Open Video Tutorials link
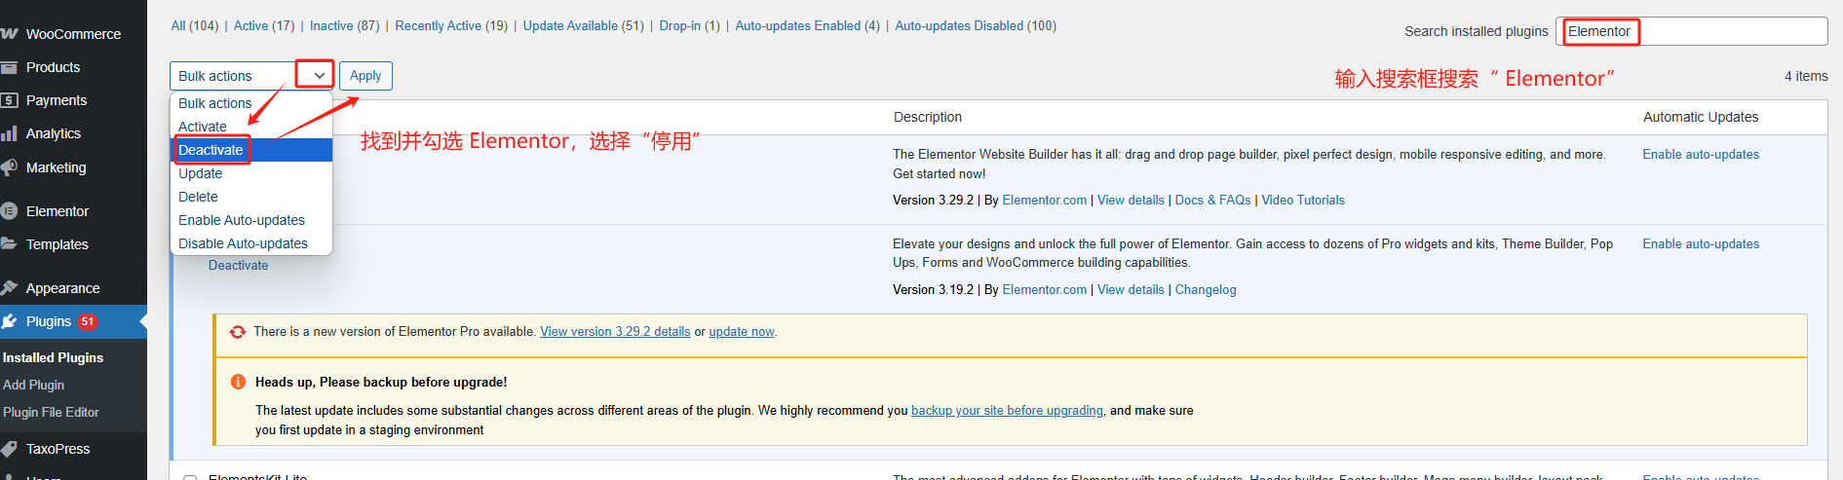The height and width of the screenshot is (480, 1843). point(1303,200)
